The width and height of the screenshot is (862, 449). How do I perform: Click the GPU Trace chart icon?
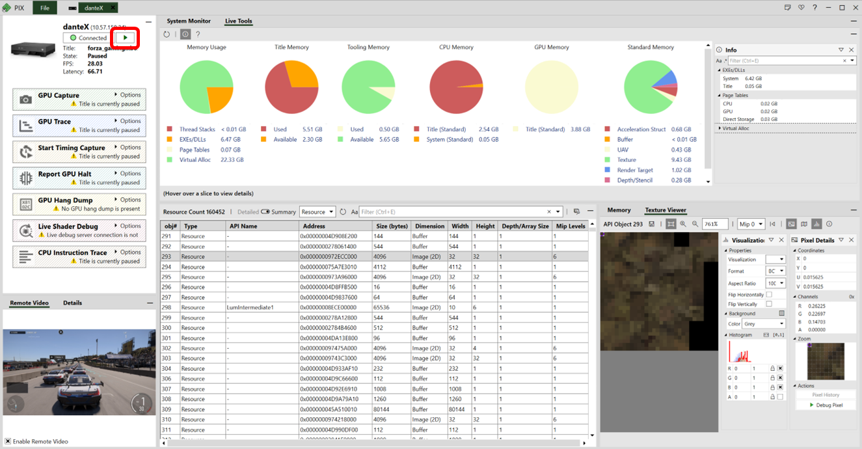tap(25, 126)
